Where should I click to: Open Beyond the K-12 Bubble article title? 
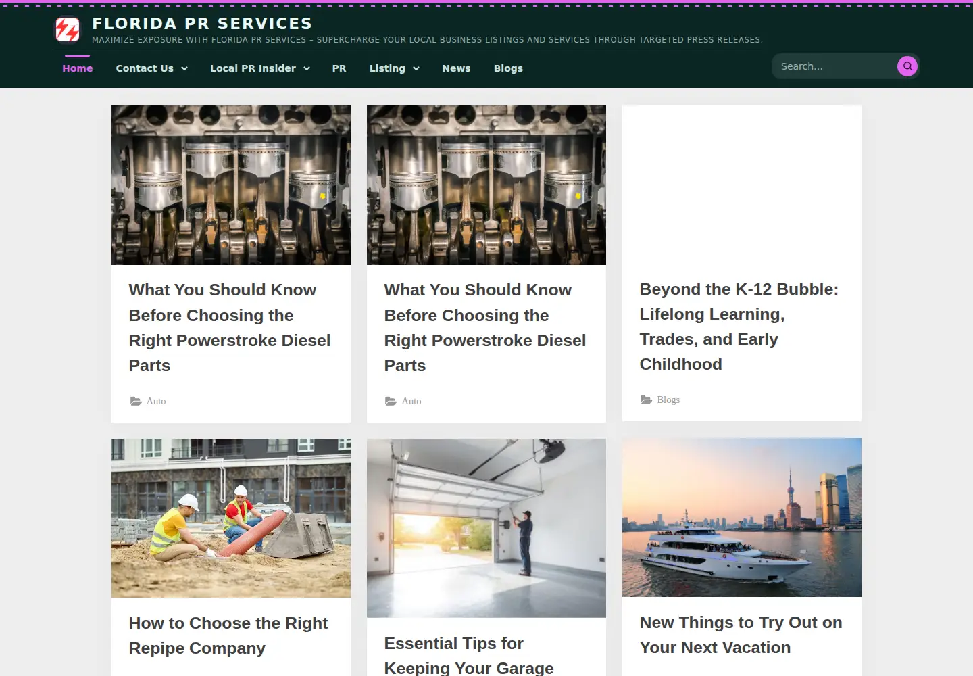click(739, 327)
